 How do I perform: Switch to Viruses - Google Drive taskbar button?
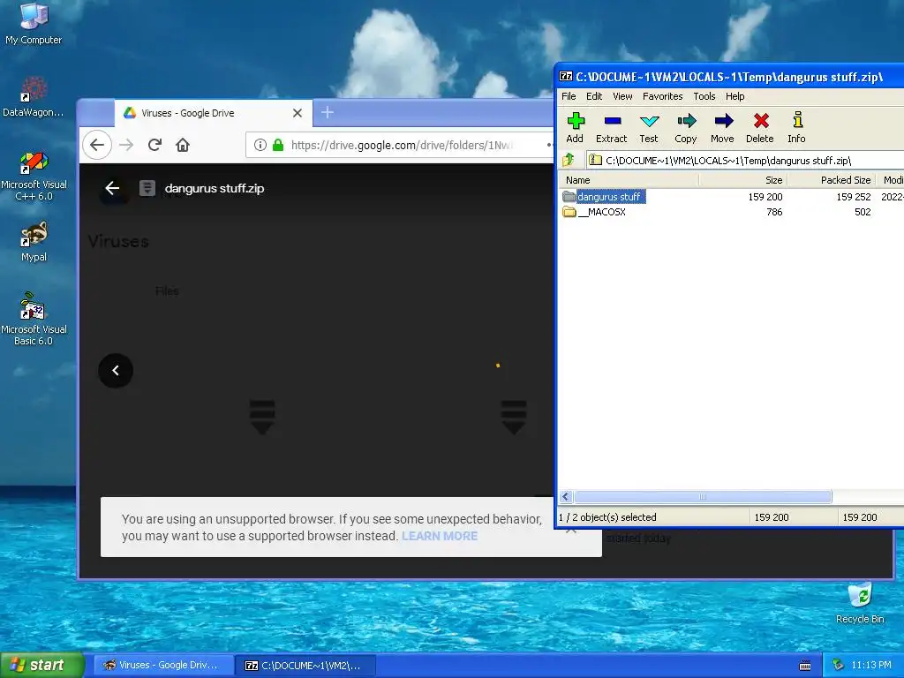tap(163, 666)
